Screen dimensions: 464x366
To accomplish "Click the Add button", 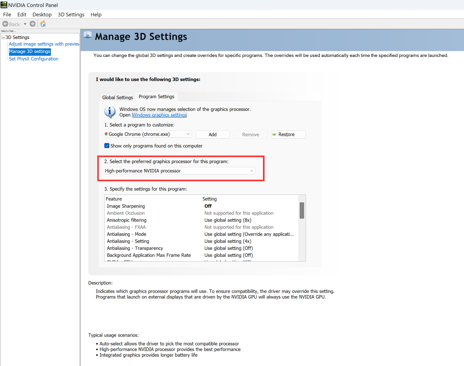I will coord(213,134).
